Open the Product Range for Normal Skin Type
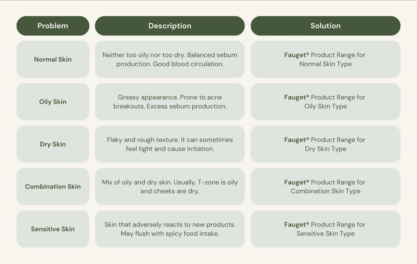 pos(325,59)
